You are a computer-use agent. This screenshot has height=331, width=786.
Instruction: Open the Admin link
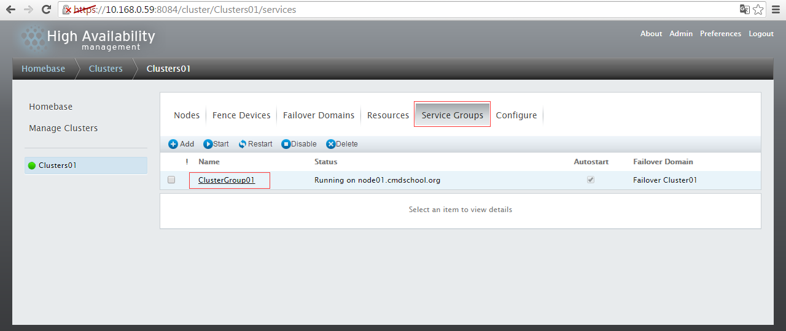point(681,34)
